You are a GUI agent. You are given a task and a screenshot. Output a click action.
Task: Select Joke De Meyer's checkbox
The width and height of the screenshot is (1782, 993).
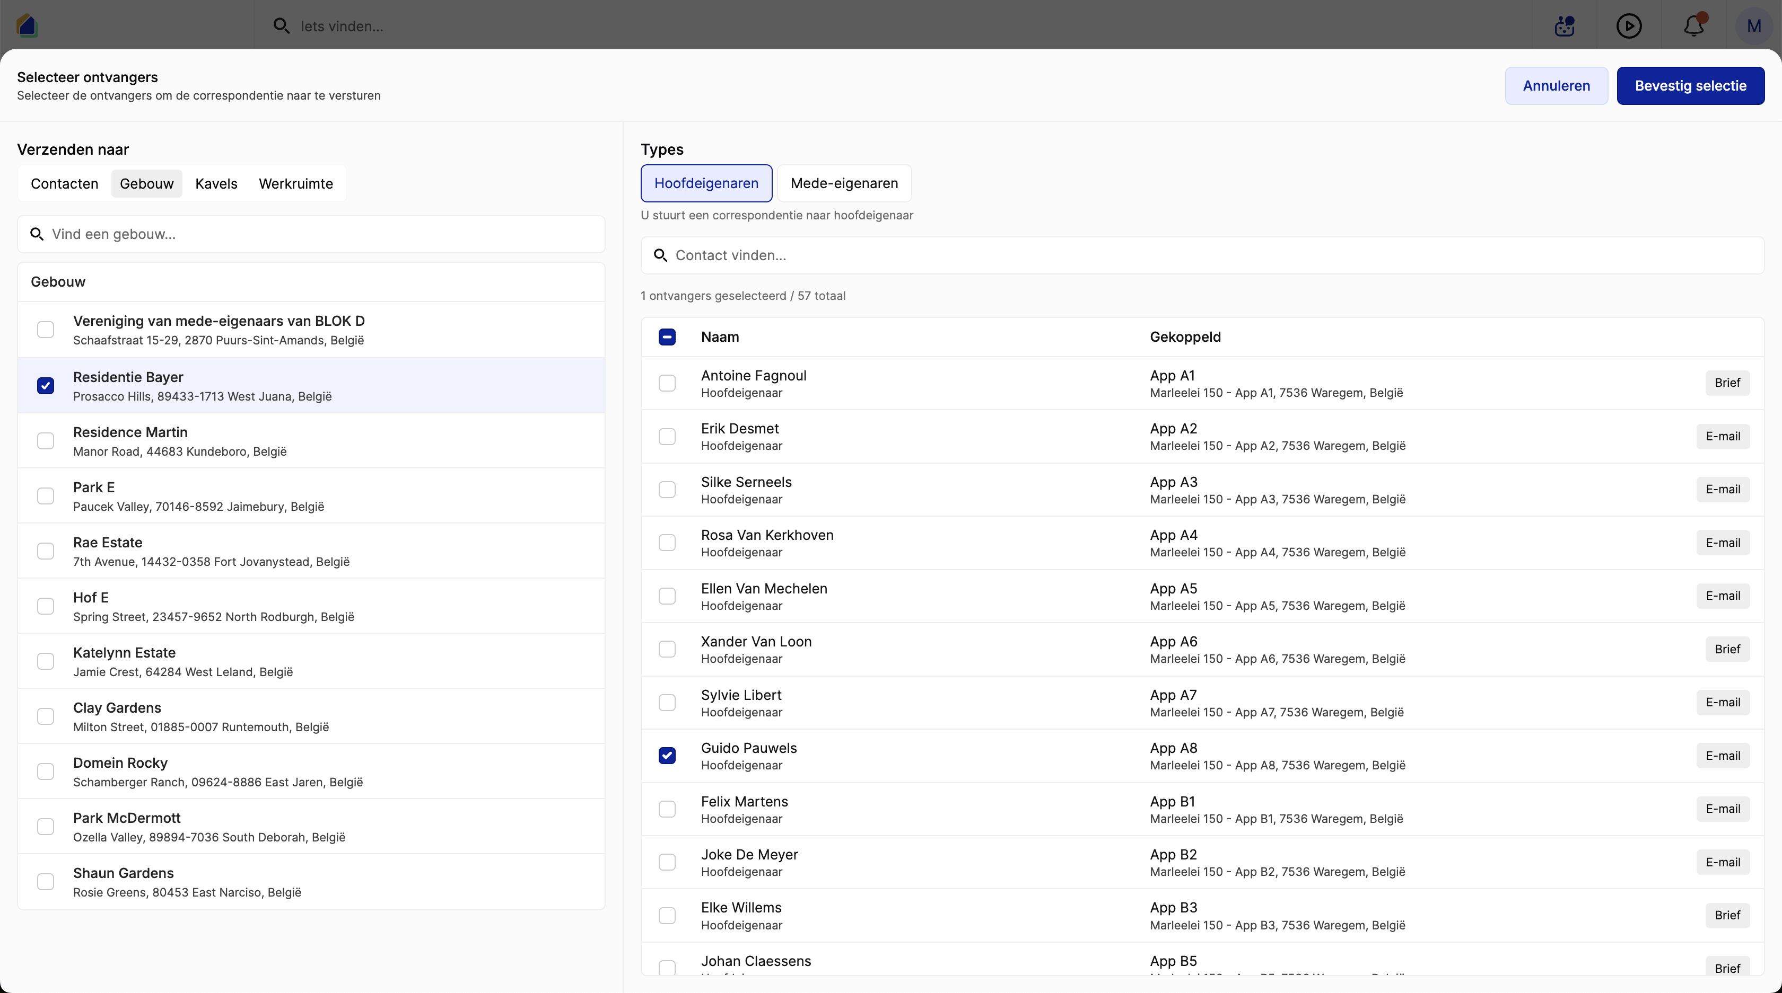pos(667,863)
